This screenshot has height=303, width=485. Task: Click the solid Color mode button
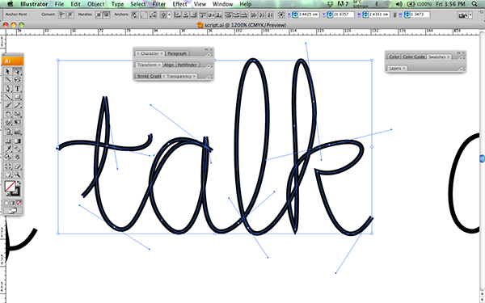[x=6, y=203]
